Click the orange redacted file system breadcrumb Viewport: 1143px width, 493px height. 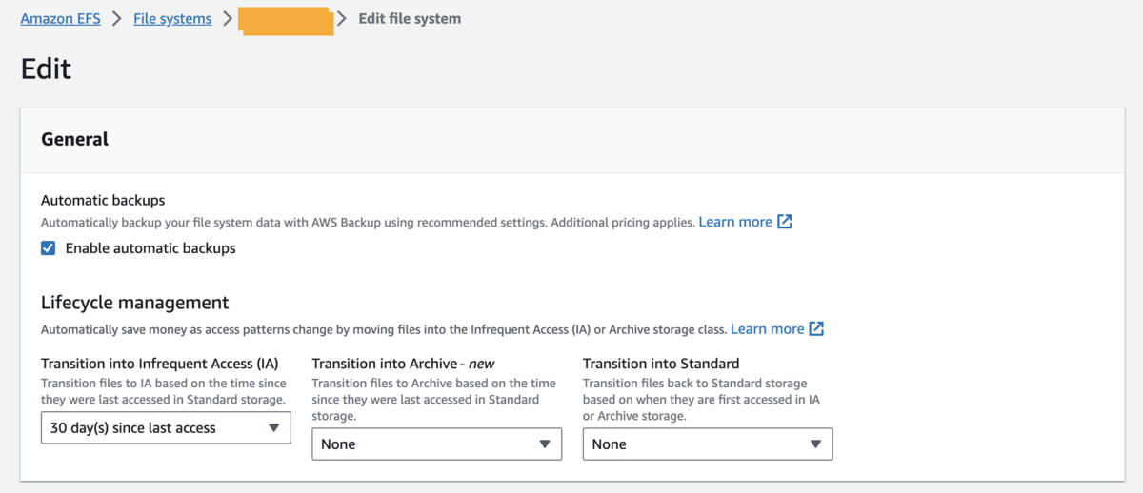(286, 20)
